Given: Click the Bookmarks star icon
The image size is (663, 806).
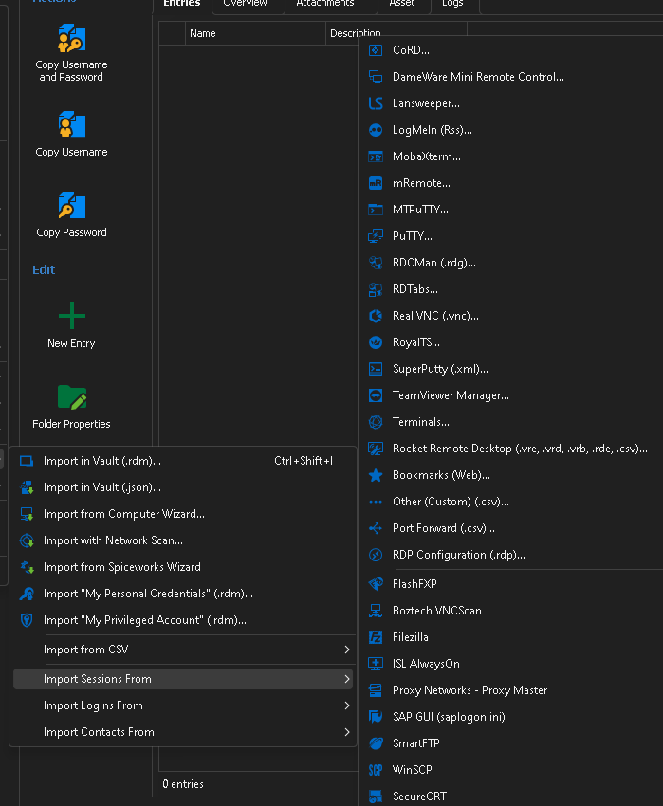Looking at the screenshot, I should tap(376, 475).
